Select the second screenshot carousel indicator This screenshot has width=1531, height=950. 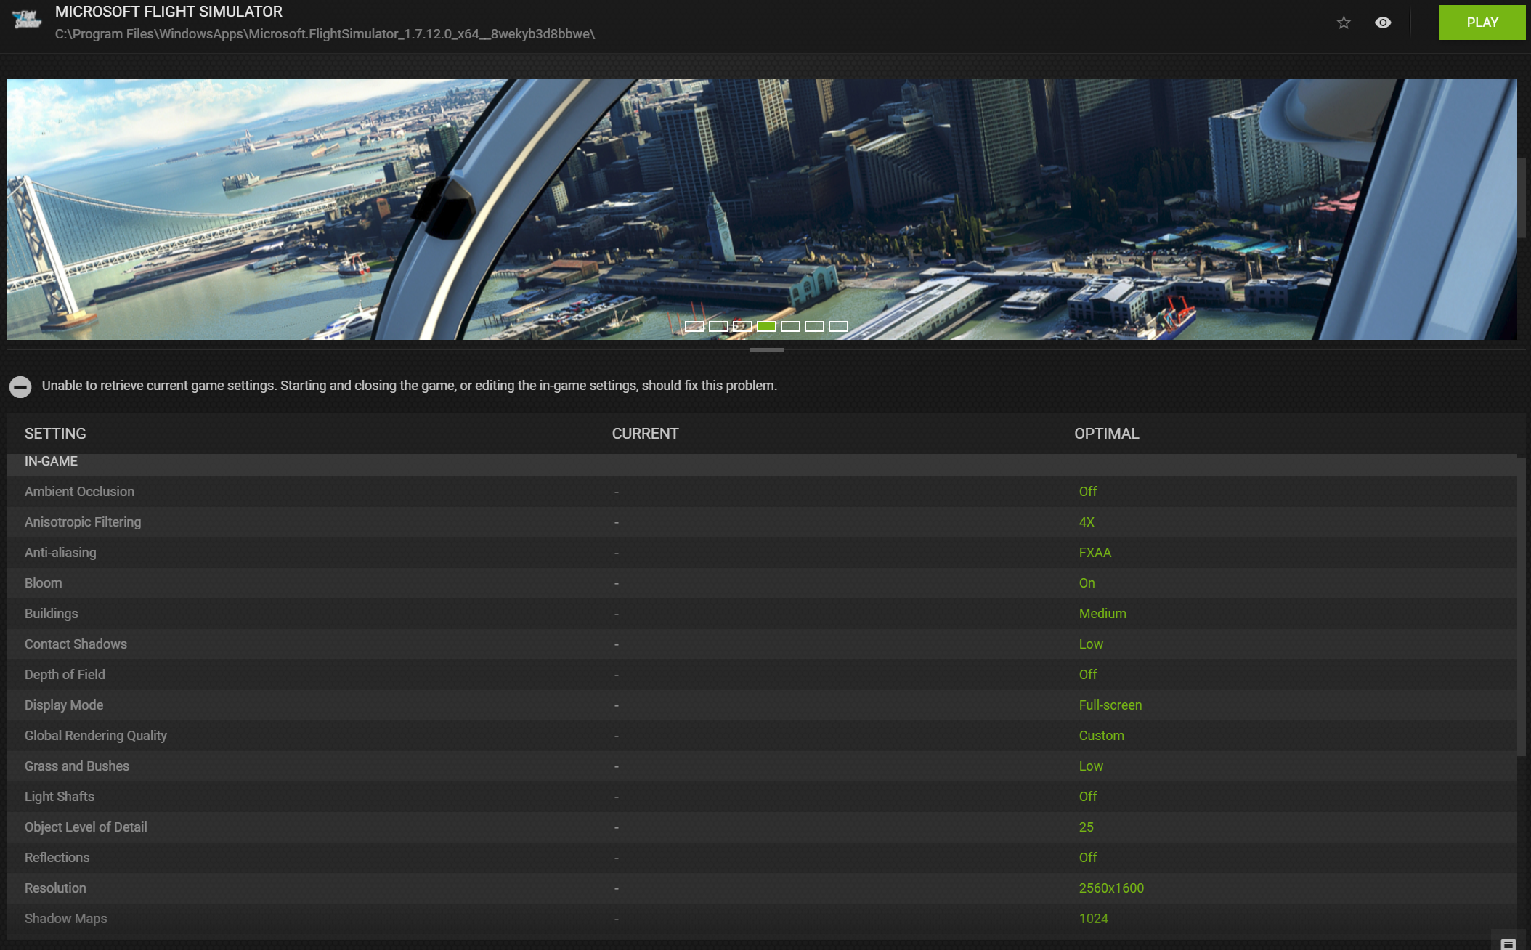click(x=718, y=326)
